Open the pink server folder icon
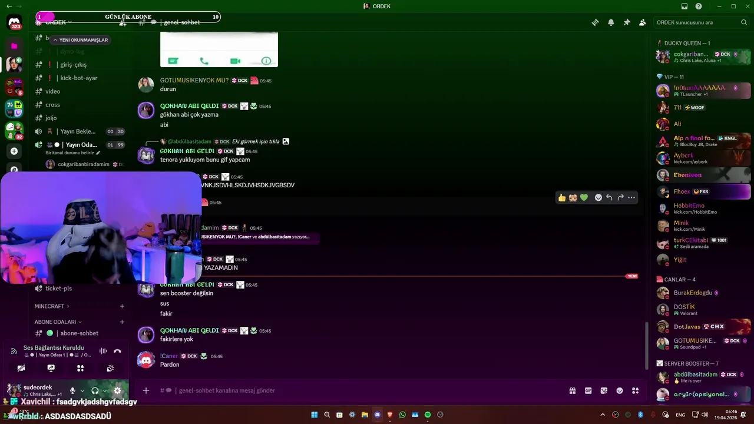 (x=14, y=45)
